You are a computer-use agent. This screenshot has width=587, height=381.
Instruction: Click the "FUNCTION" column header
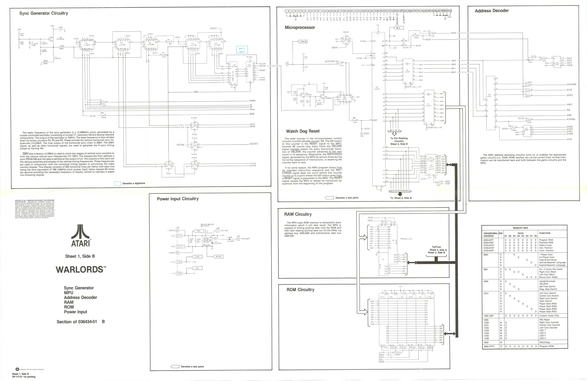pyautogui.click(x=545, y=233)
